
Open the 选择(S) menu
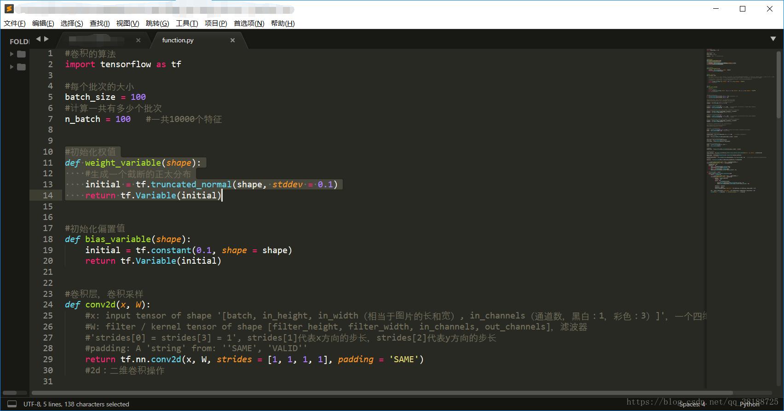pyautogui.click(x=72, y=23)
